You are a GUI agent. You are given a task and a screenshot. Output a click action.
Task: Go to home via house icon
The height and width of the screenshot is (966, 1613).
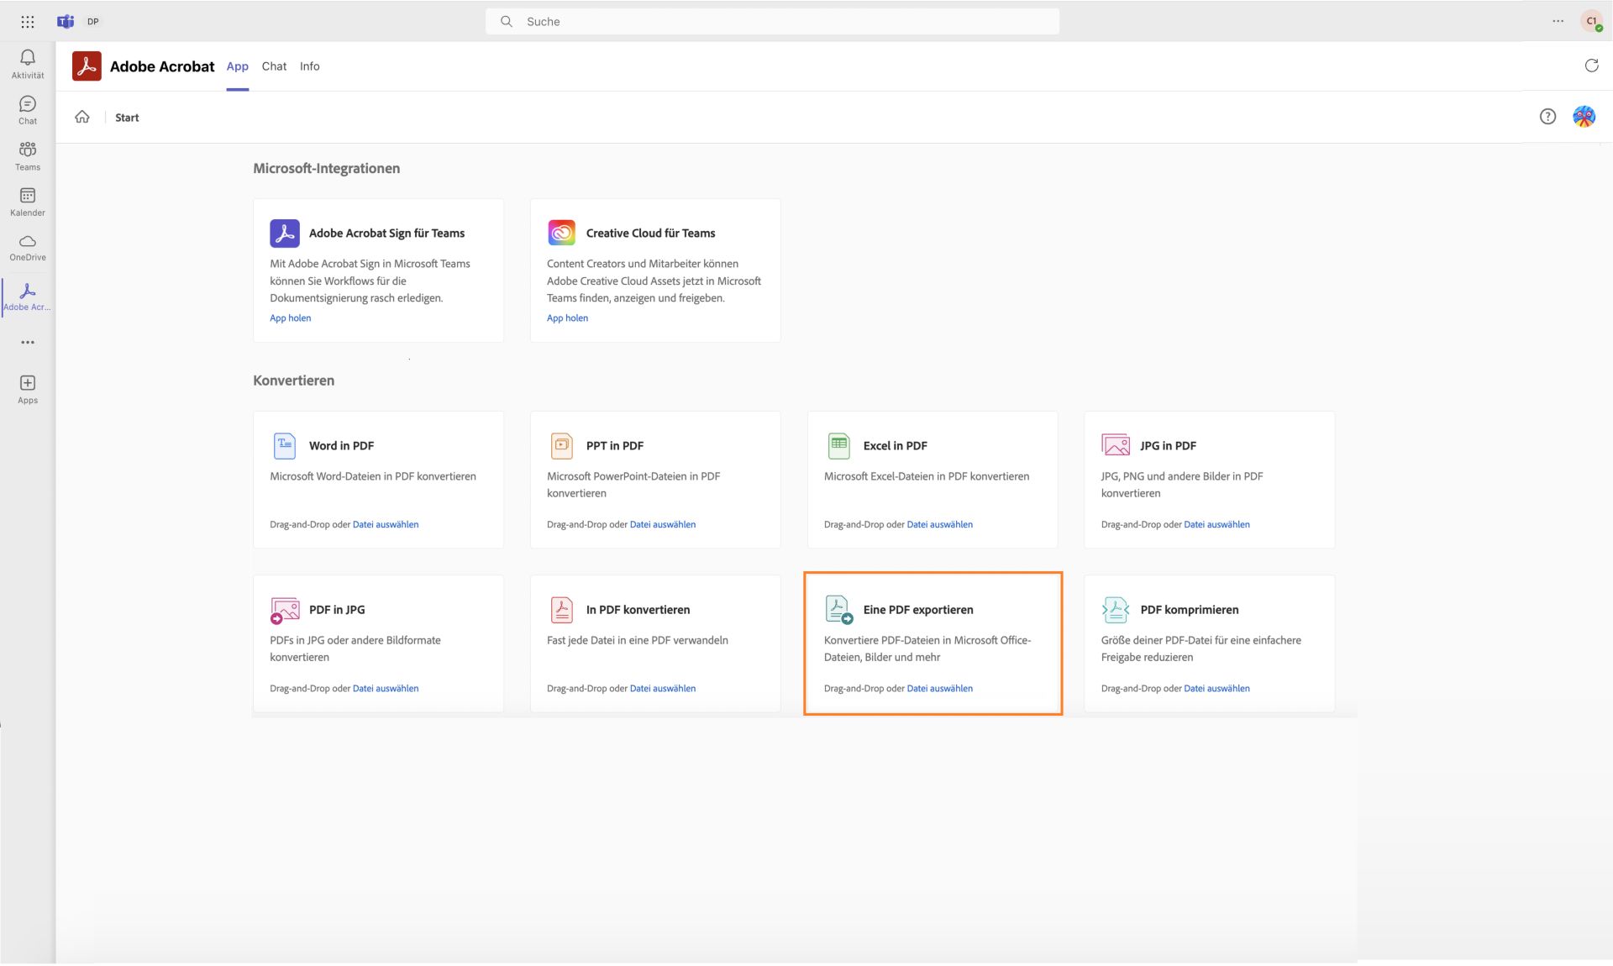coord(82,117)
